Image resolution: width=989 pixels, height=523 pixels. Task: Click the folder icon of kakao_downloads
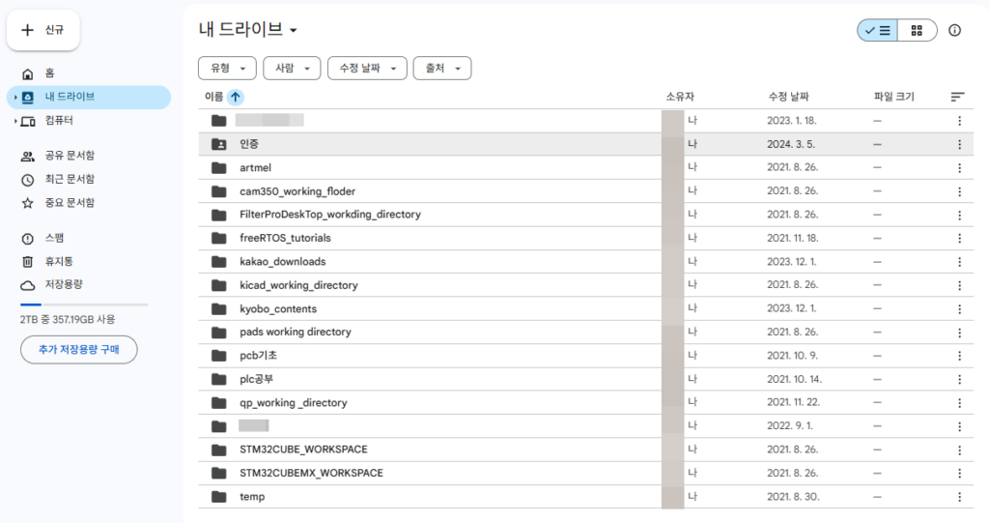click(219, 262)
